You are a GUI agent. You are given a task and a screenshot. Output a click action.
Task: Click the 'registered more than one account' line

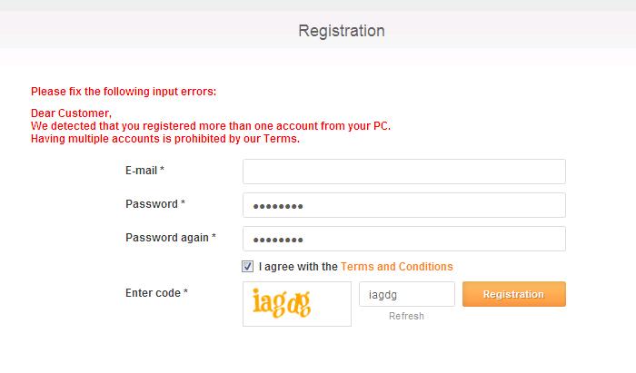pos(211,126)
